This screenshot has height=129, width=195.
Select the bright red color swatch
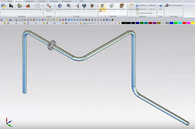pyautogui.click(x=184, y=23)
